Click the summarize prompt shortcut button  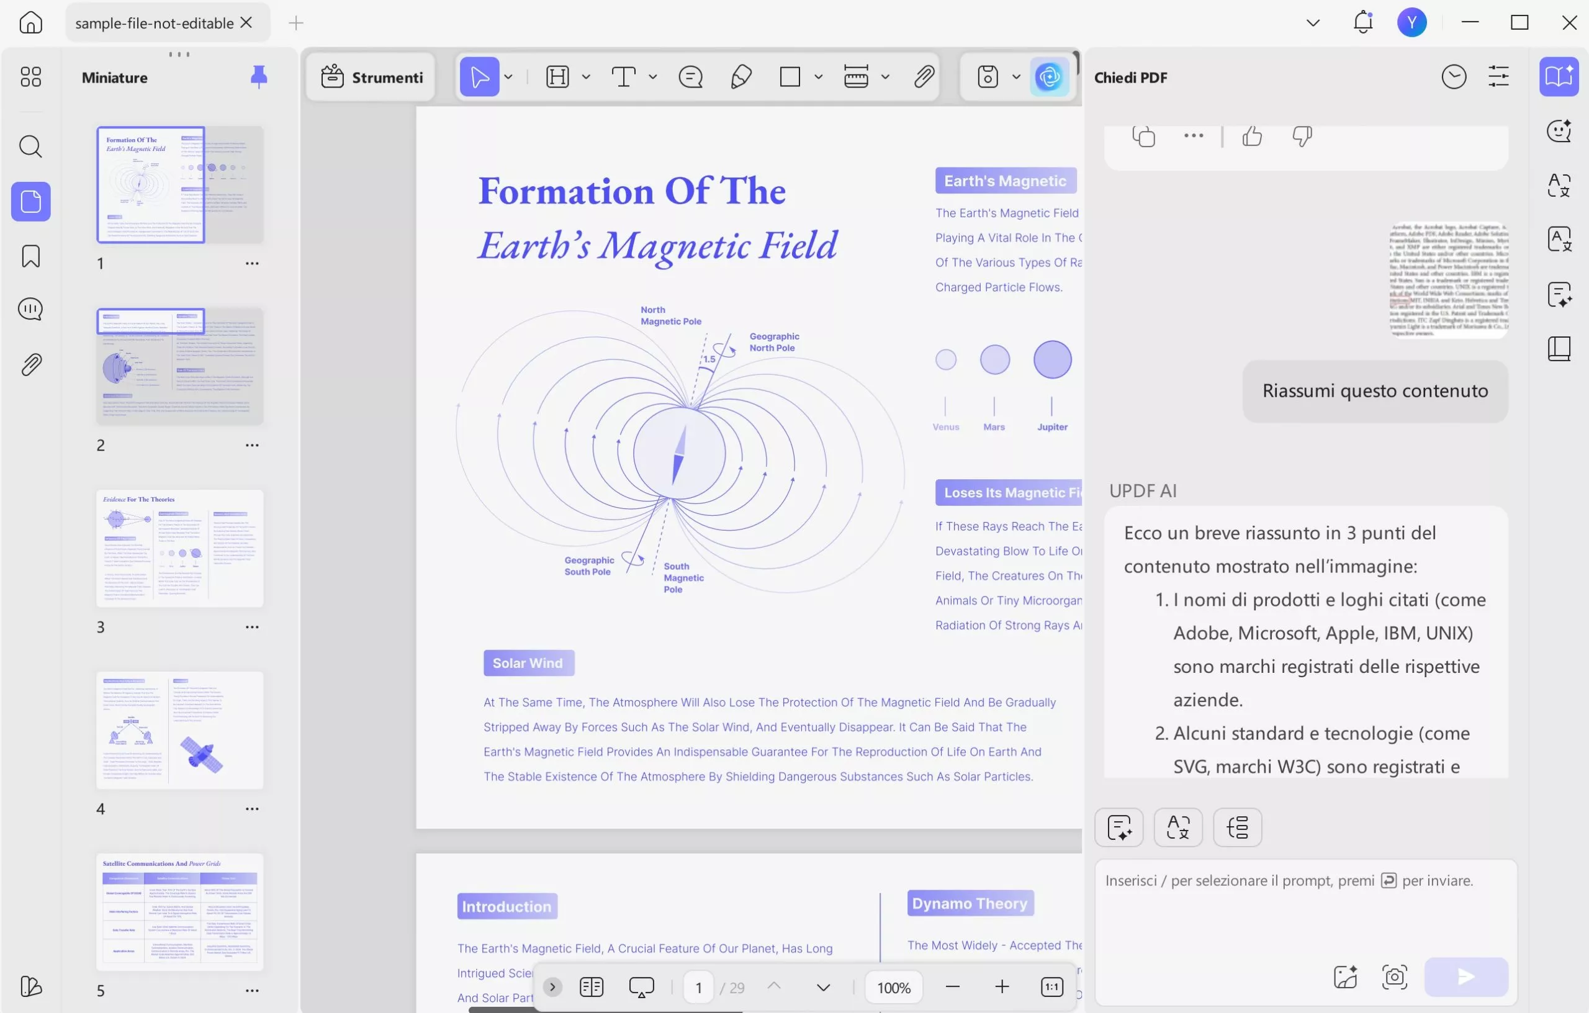1119,827
